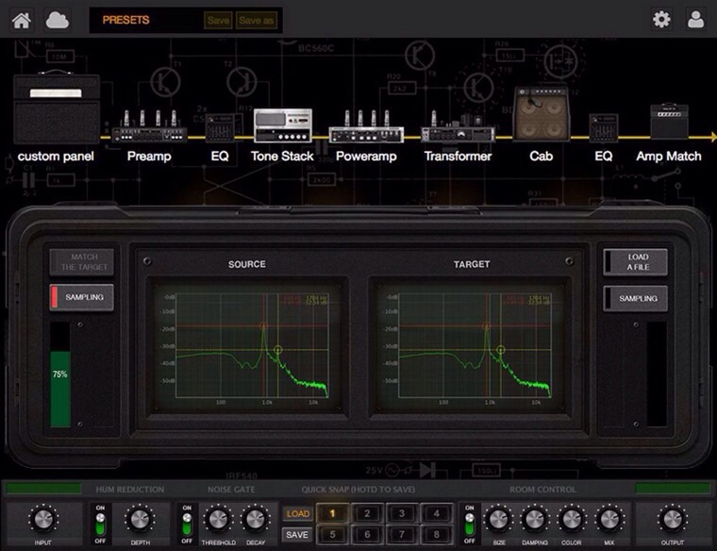Click the 75% source level meter
717x551 pixels.
click(60, 375)
